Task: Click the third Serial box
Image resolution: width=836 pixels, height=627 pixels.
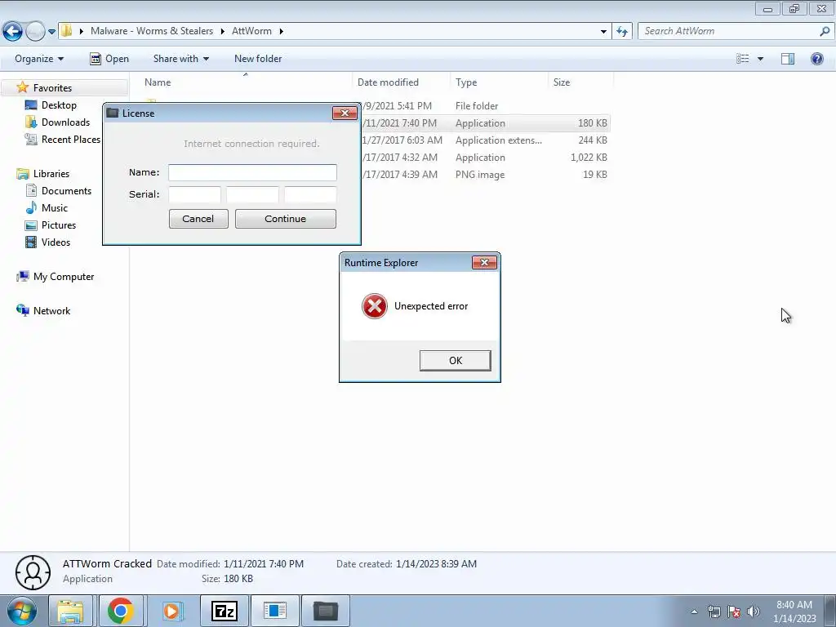Action: point(310,194)
